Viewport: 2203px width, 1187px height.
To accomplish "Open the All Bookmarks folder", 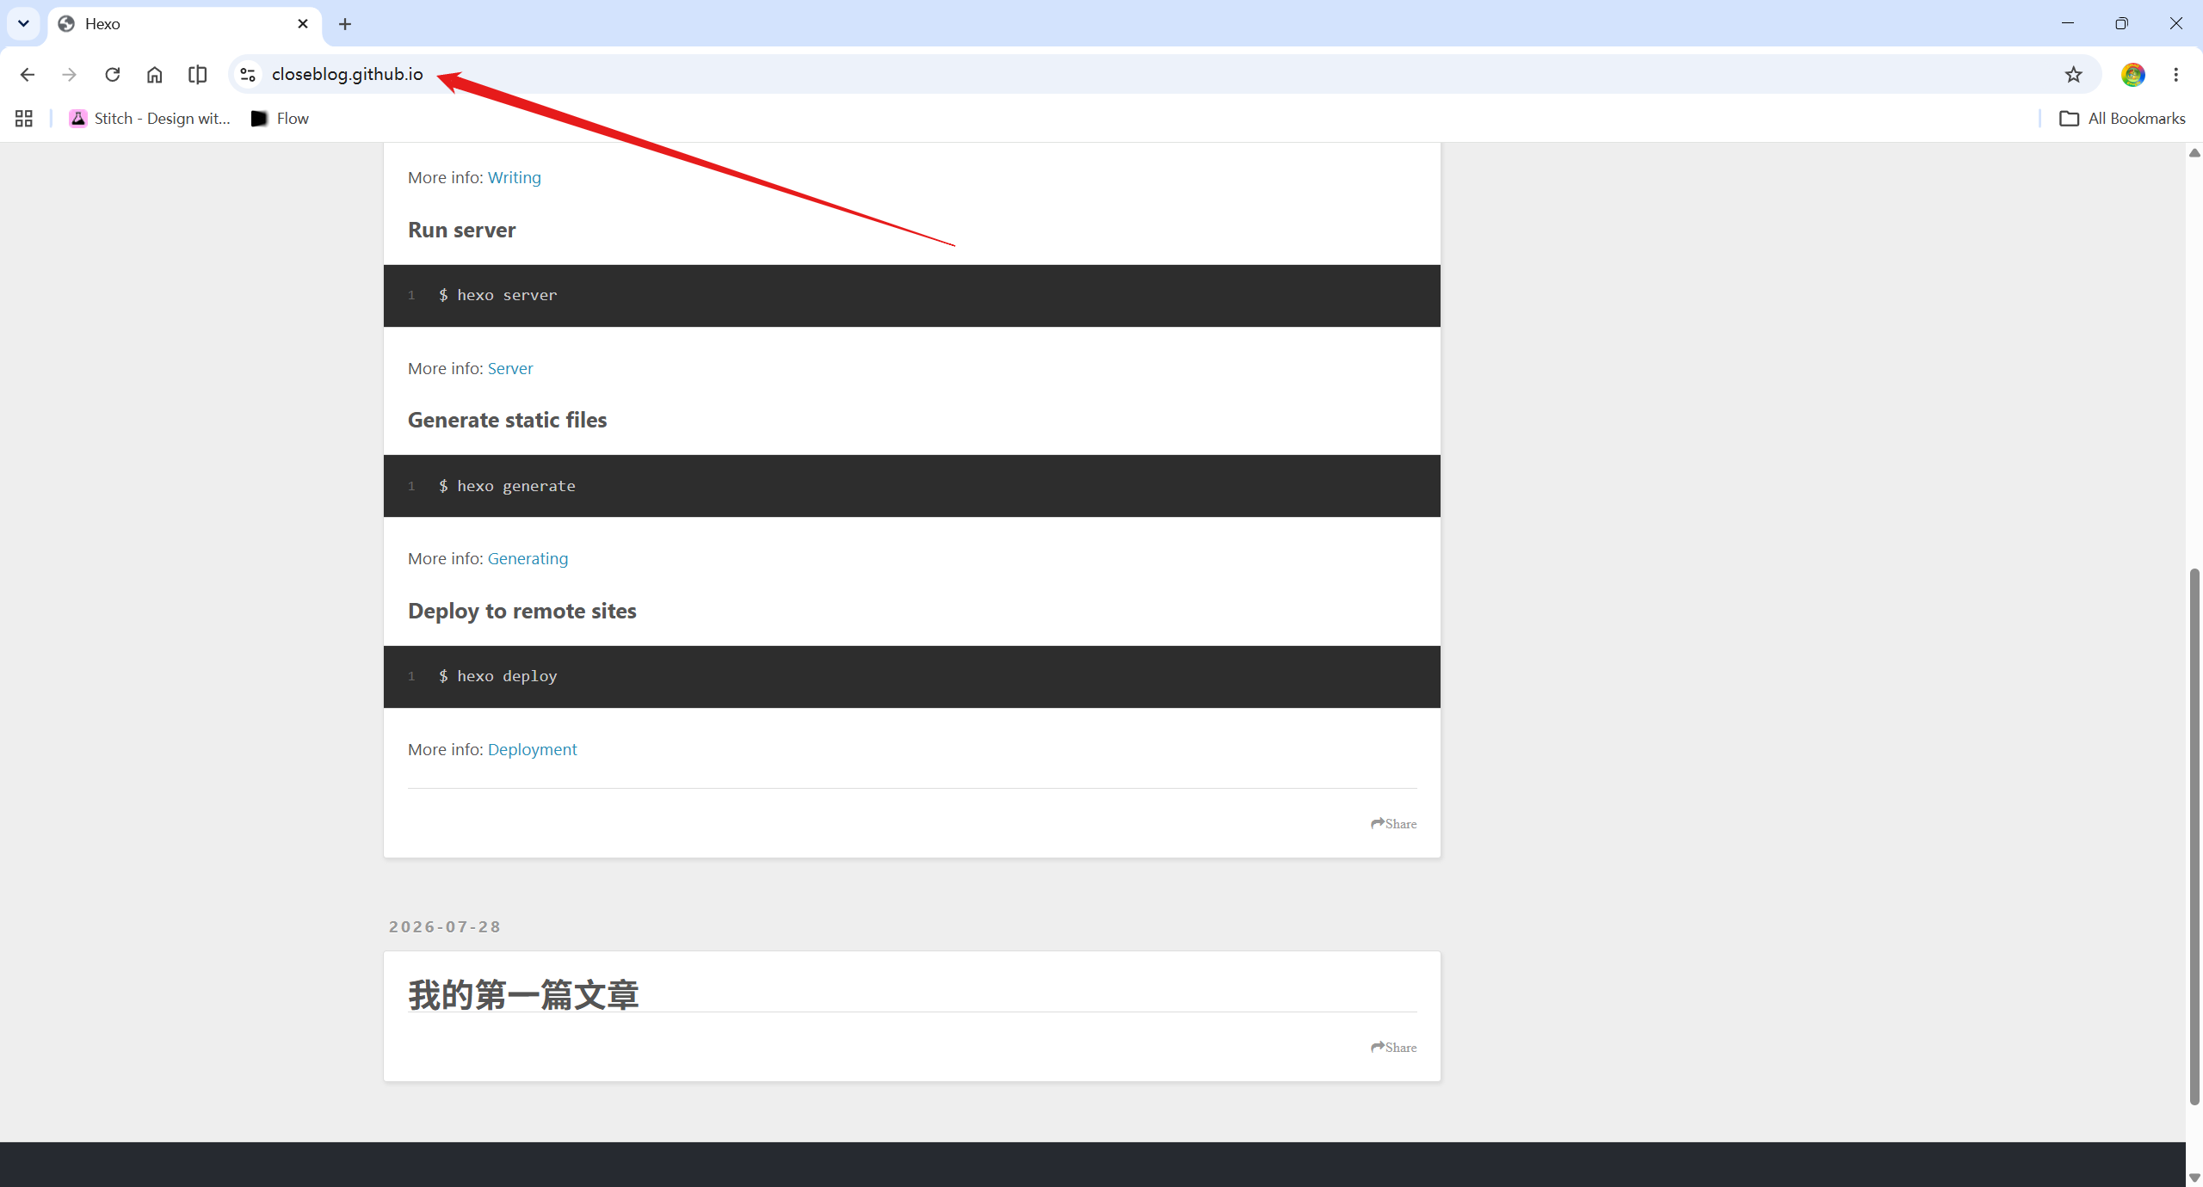I will [2122, 119].
